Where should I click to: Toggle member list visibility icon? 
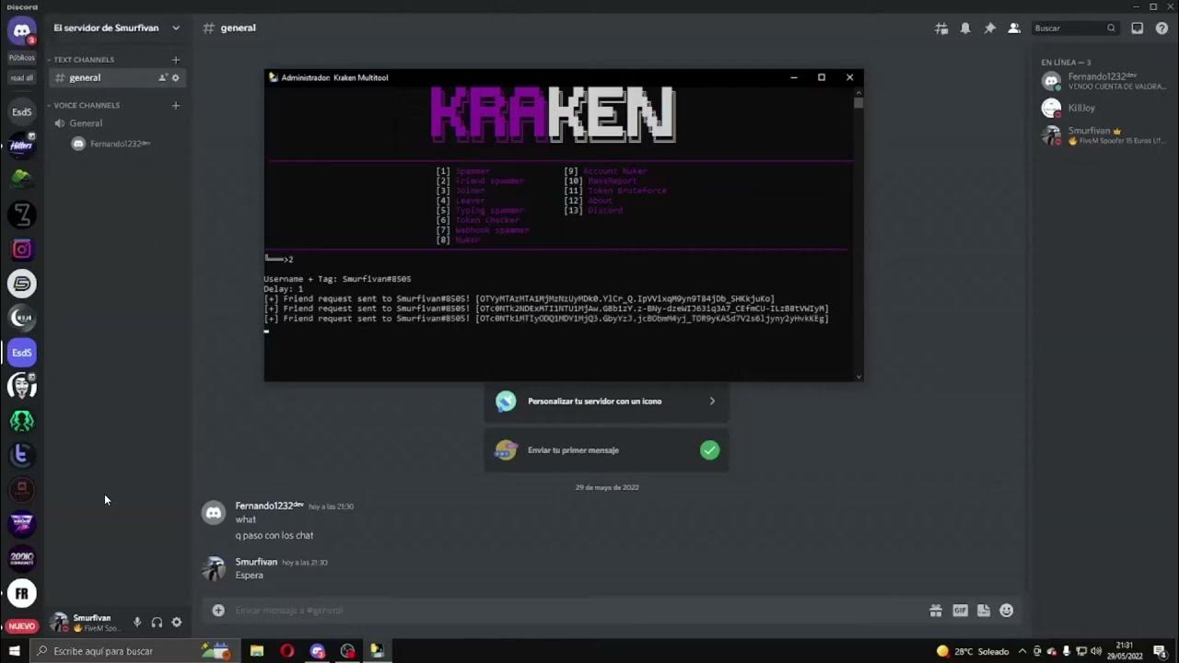point(1014,29)
